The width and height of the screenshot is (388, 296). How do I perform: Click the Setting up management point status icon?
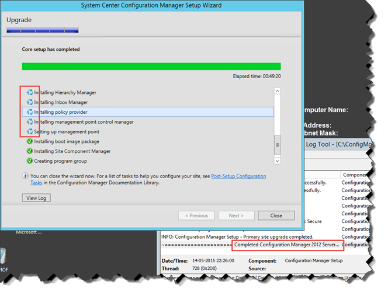[x=30, y=131]
